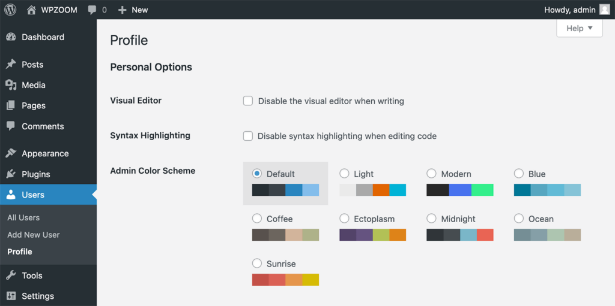Open the Tools menu label
Image resolution: width=615 pixels, height=306 pixels.
click(x=32, y=275)
